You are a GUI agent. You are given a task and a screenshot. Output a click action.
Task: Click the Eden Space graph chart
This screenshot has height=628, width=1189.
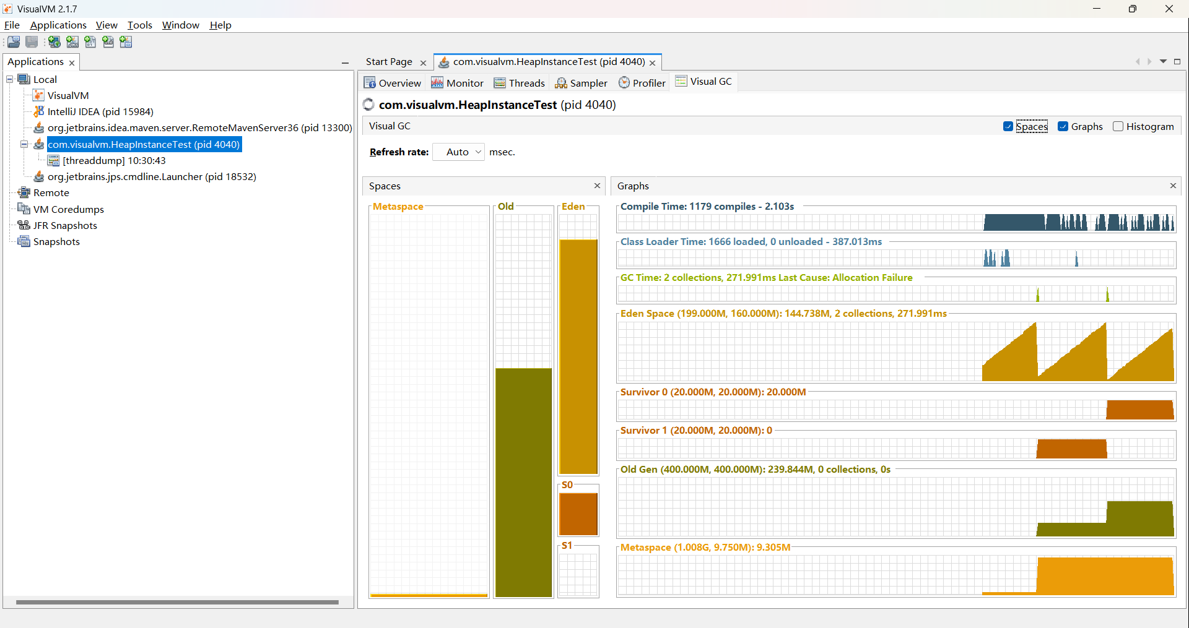(896, 351)
